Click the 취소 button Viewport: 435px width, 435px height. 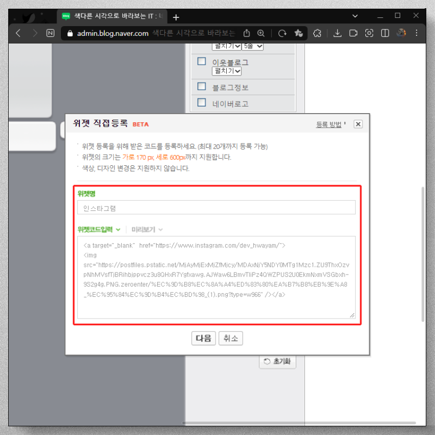point(231,338)
